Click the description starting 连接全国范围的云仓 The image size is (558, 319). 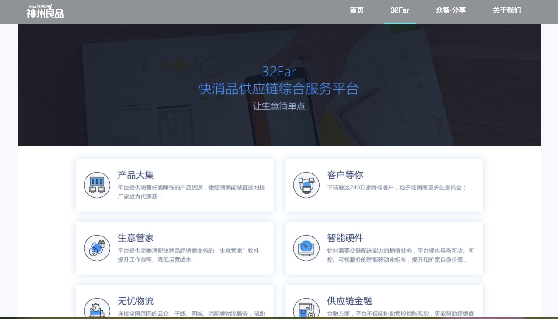point(191,313)
